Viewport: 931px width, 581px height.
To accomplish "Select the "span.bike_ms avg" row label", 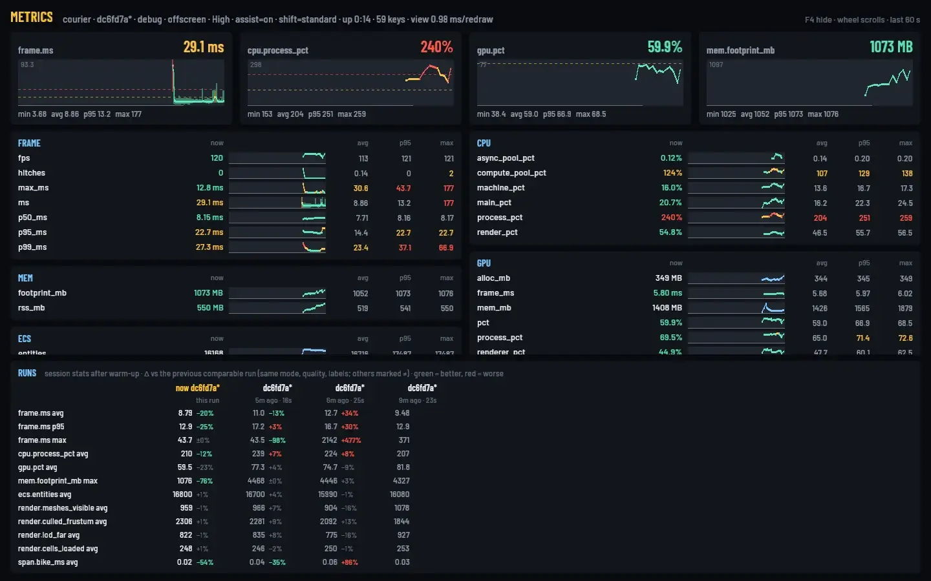I will click(x=48, y=562).
